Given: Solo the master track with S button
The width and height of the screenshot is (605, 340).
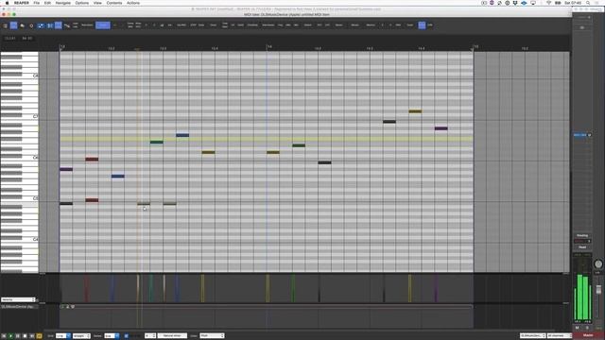Looking at the screenshot, I should click(587, 328).
